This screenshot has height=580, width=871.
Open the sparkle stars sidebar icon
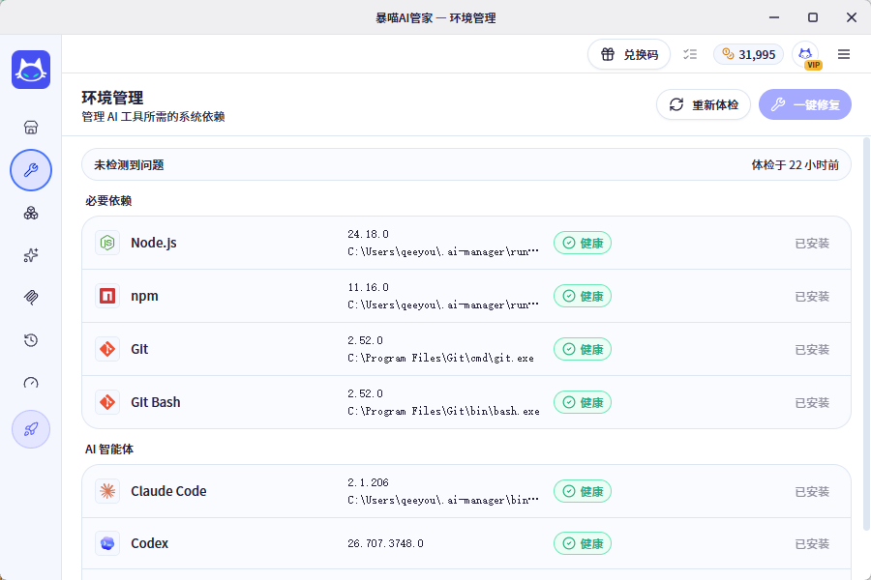(x=31, y=255)
